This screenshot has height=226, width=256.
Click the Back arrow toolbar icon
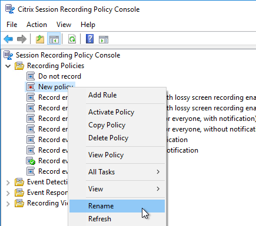pyautogui.click(x=8, y=39)
